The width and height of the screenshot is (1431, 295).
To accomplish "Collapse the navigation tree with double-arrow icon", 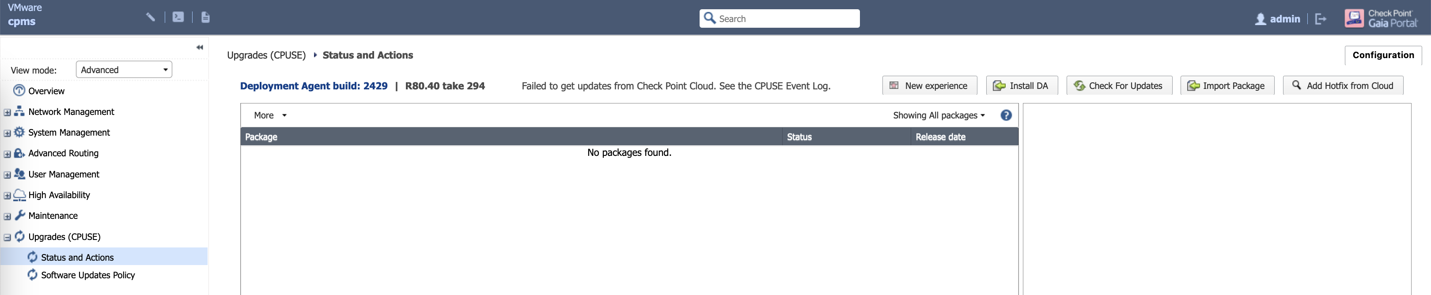I will pyautogui.click(x=200, y=48).
